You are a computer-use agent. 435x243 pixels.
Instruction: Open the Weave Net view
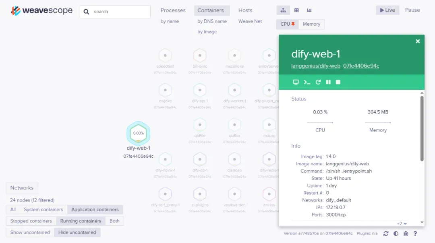coord(250,21)
